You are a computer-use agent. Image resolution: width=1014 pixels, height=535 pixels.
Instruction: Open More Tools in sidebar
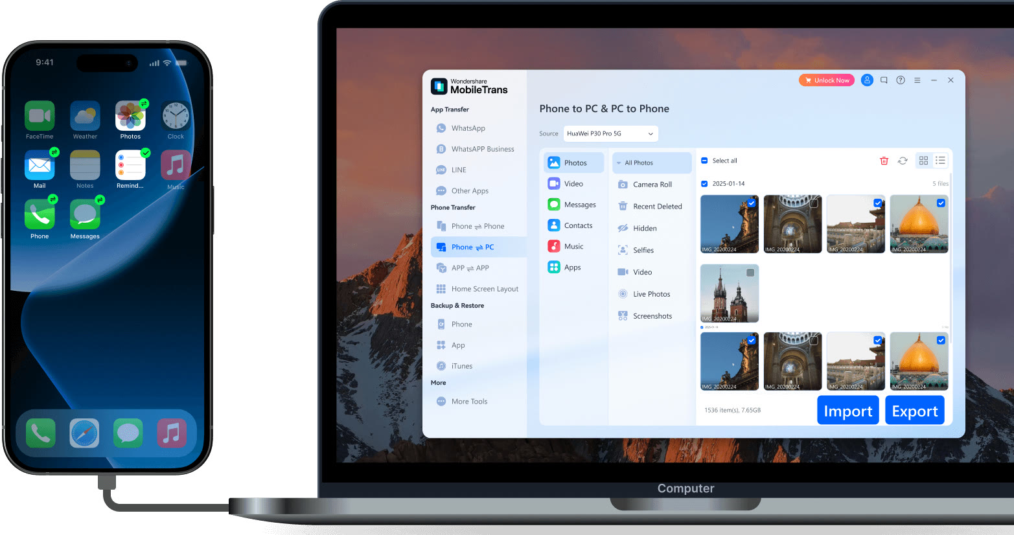[x=462, y=402]
